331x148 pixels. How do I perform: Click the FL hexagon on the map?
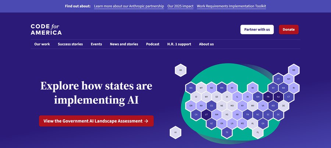click(258, 133)
